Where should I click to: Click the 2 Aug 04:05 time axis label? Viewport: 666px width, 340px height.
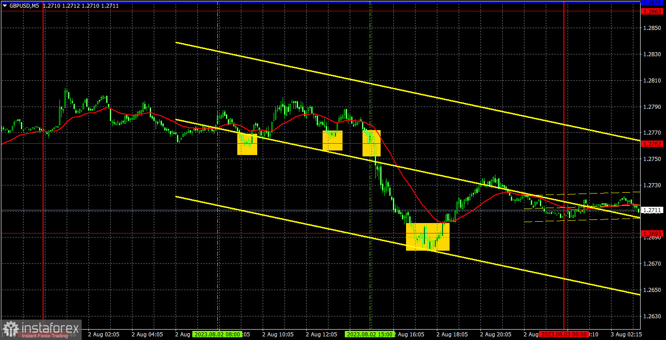(x=147, y=335)
